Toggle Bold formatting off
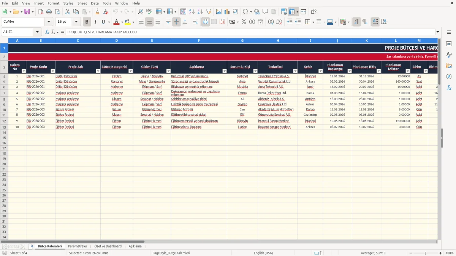The height and width of the screenshot is (256, 456). (x=87, y=22)
